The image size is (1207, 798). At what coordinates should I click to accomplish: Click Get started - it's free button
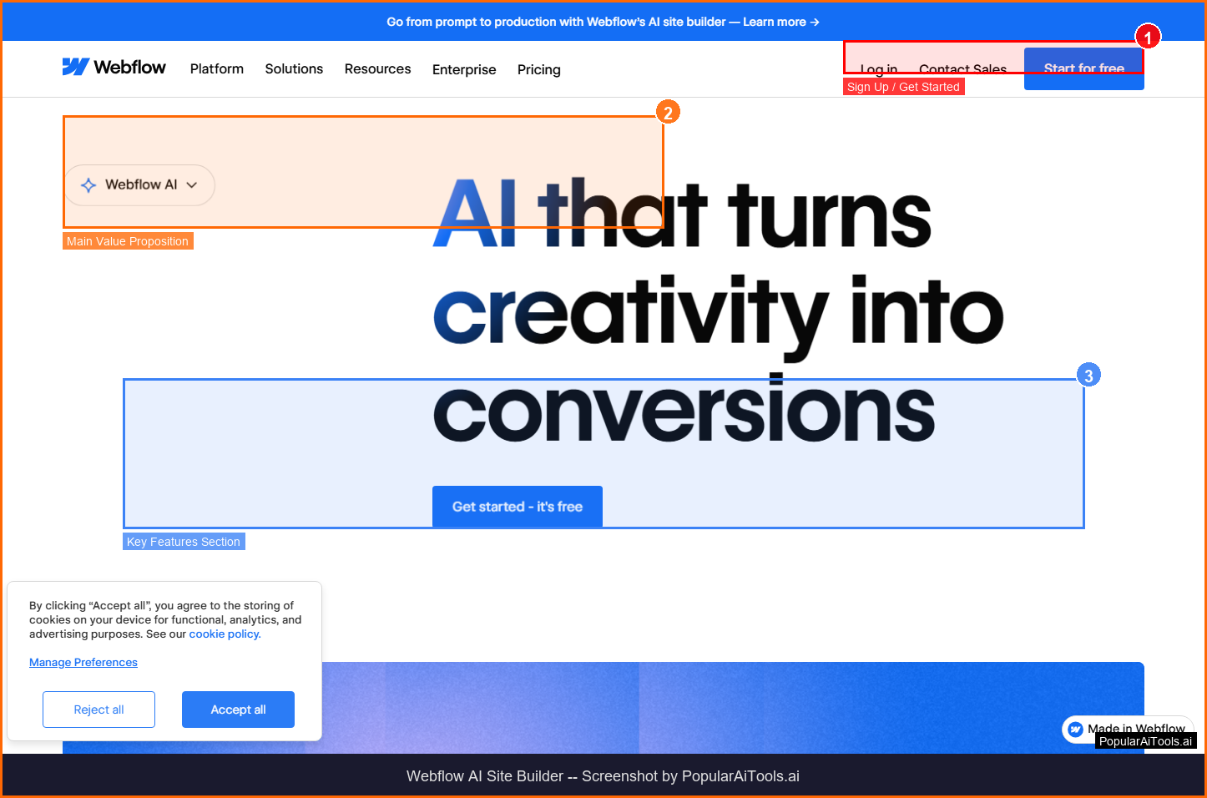(x=517, y=507)
